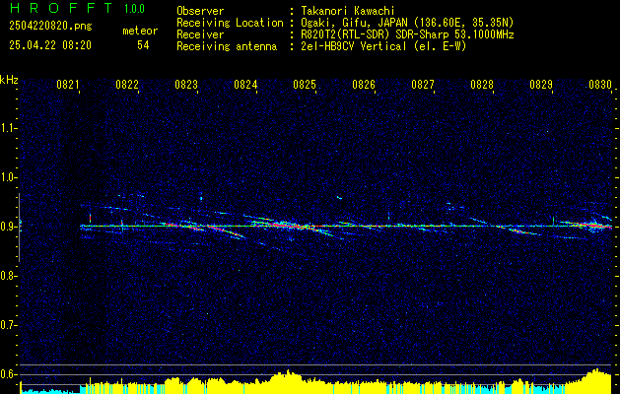Click the Observer name Takanori Kawachi
Viewport: 620px width, 394px height.
[x=348, y=11]
